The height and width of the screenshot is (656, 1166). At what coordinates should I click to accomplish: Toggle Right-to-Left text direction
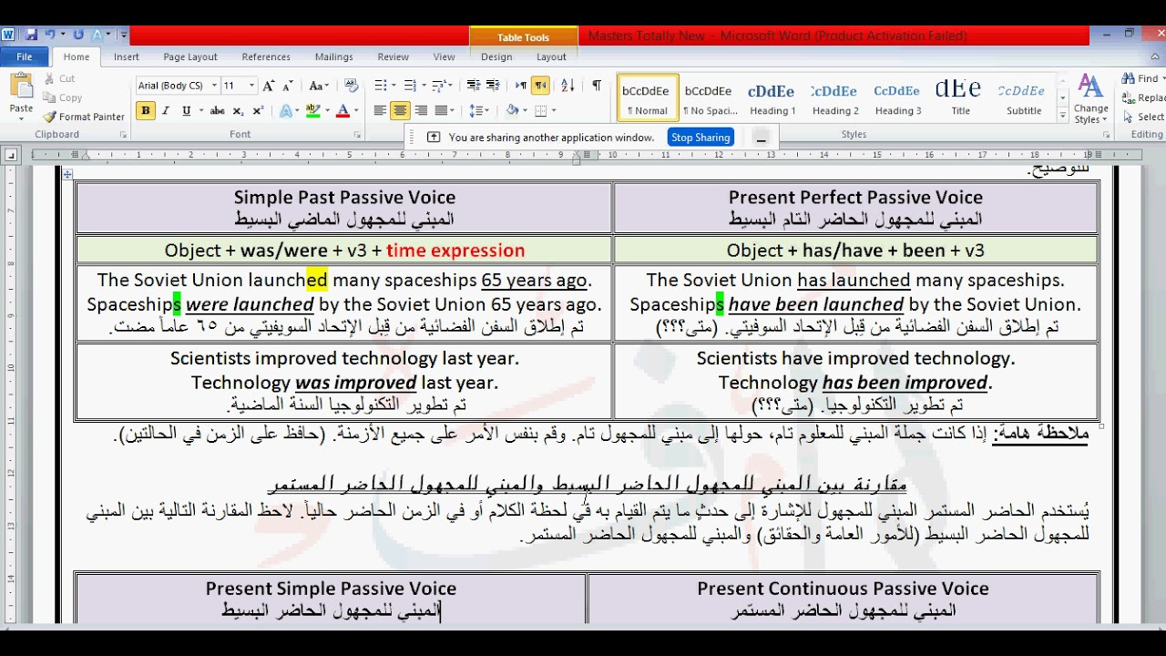point(540,86)
